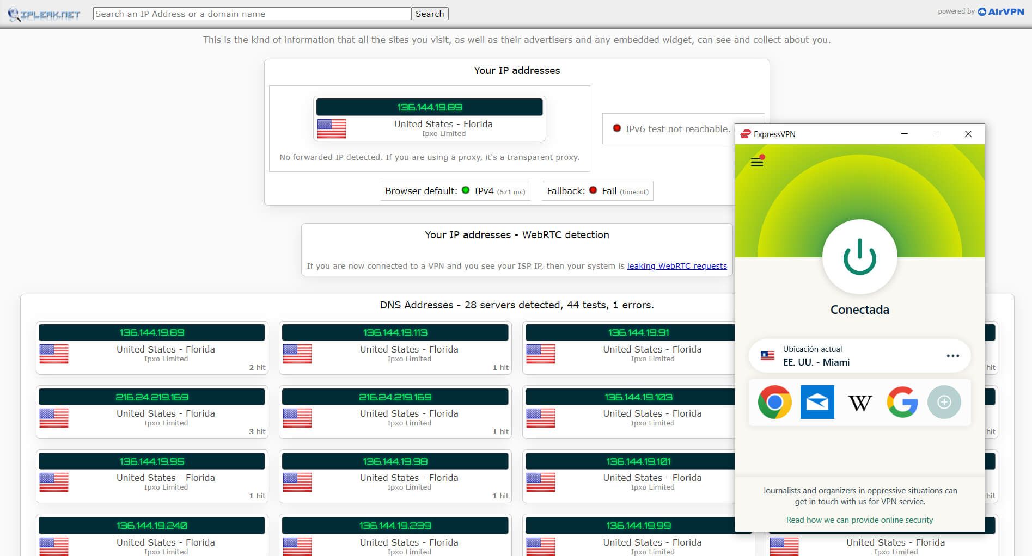Select DNS address 136.144.19.95

[152, 461]
